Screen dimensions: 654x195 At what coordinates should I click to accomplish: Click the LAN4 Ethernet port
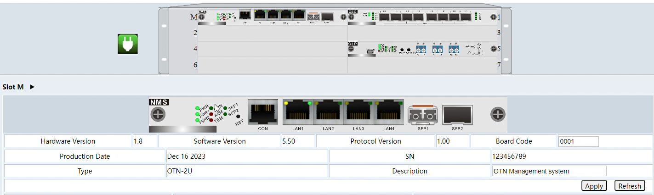389,111
